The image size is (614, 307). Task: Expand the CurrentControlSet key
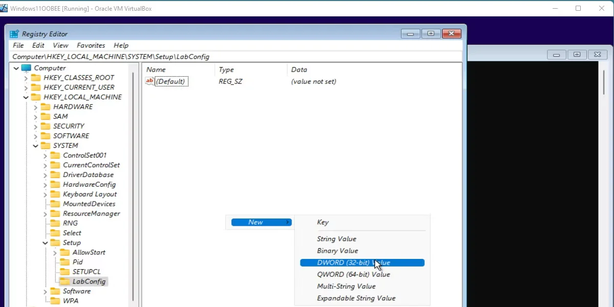(x=45, y=165)
